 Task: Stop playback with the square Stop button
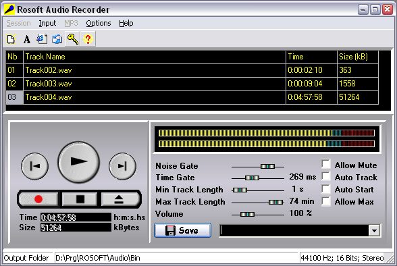80,199
